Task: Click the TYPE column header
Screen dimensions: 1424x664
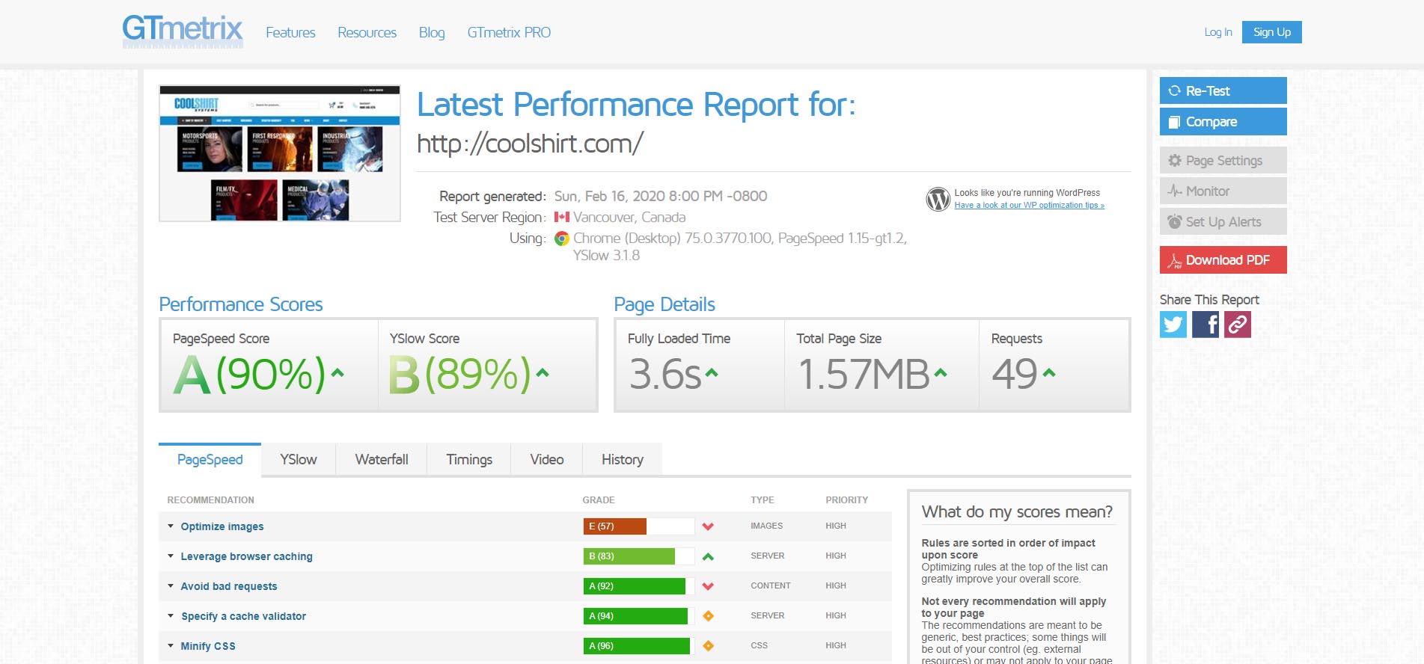Action: tap(763, 500)
